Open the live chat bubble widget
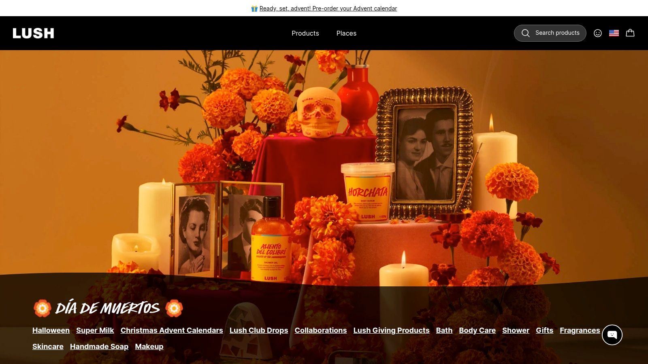This screenshot has height=364, width=648. tap(612, 335)
